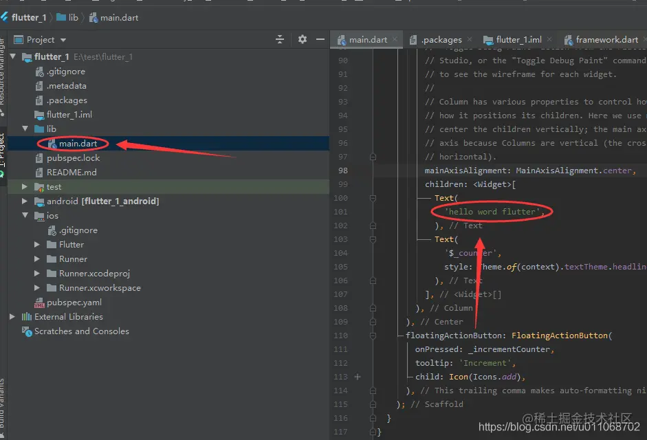Click the fold marker on line 106
This screenshot has height=440, width=647.
pos(373,280)
